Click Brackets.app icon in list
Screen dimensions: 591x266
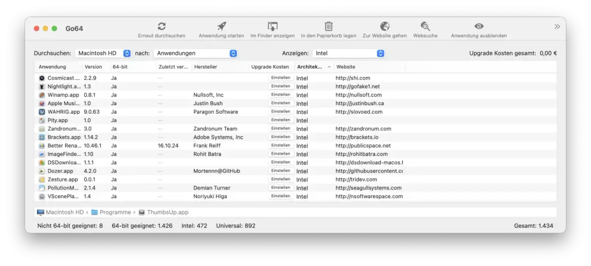click(x=42, y=137)
